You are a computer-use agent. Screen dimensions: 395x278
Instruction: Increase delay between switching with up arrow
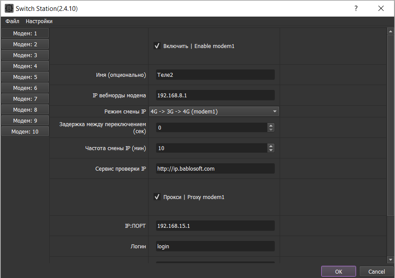click(x=271, y=126)
